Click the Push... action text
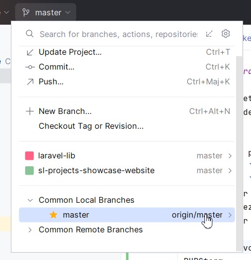 tap(51, 82)
